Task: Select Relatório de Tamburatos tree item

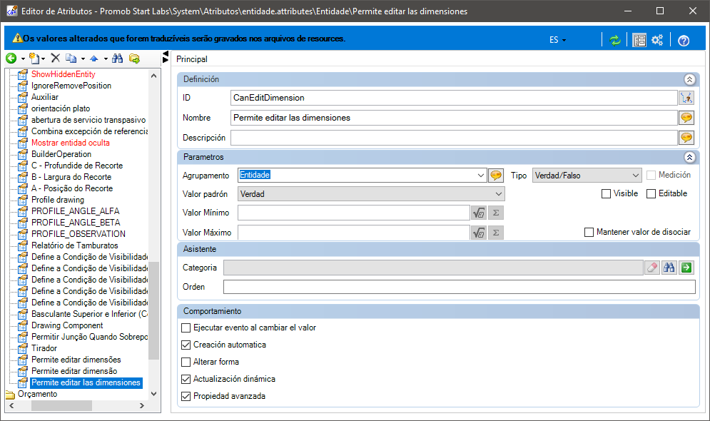Action: point(75,245)
